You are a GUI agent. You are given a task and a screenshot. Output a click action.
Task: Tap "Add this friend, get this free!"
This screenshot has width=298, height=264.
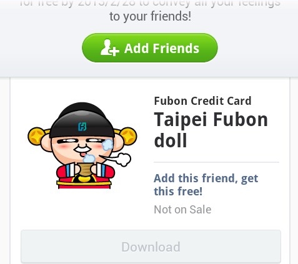coord(206,185)
